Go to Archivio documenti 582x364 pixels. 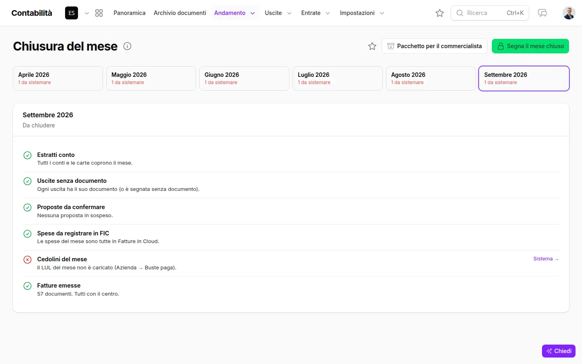[180, 13]
